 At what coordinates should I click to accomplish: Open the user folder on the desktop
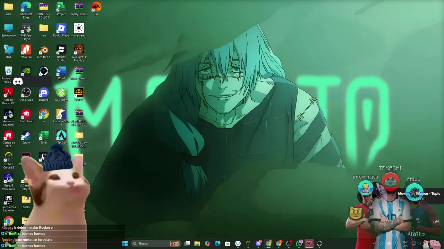click(x=8, y=9)
